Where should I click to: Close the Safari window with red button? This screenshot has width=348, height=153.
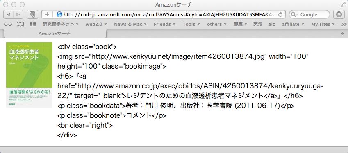[x=6, y=4]
